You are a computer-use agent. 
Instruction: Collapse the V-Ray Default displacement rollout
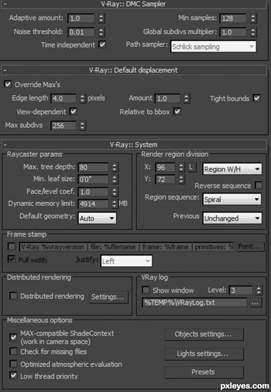point(134,70)
